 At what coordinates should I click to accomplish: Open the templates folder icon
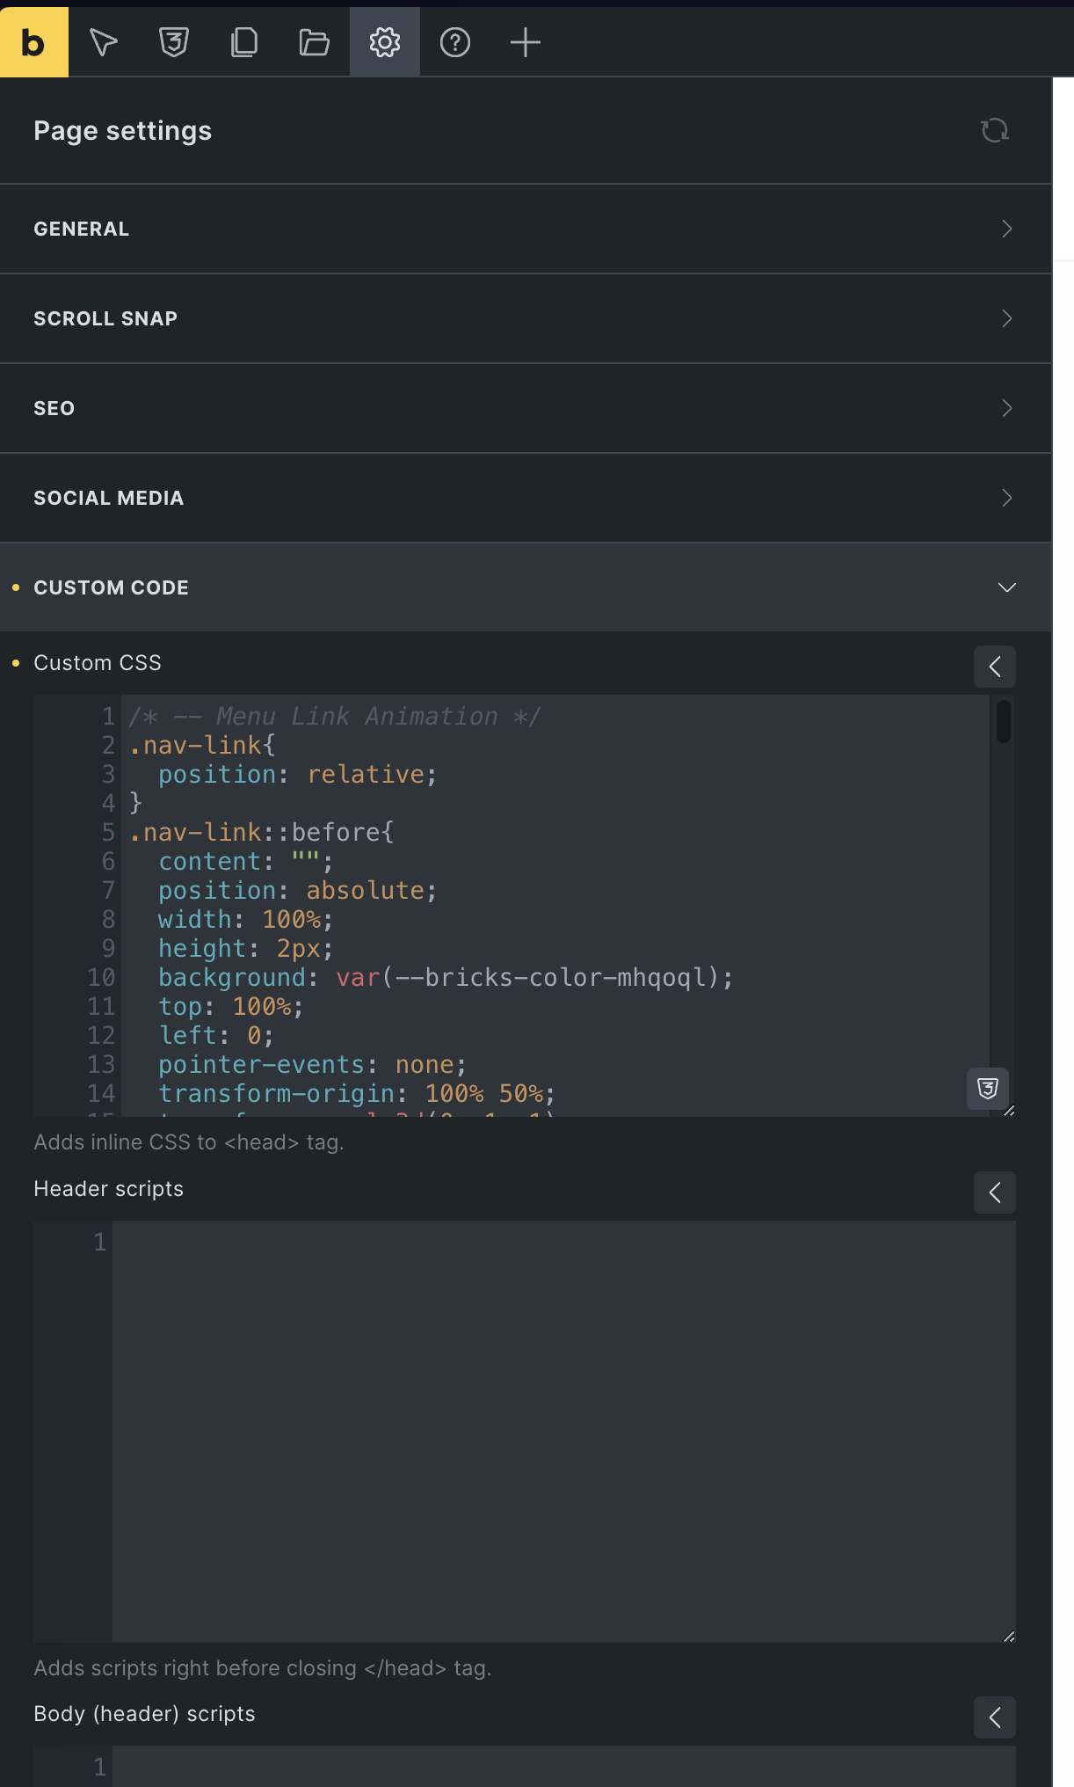click(x=314, y=42)
